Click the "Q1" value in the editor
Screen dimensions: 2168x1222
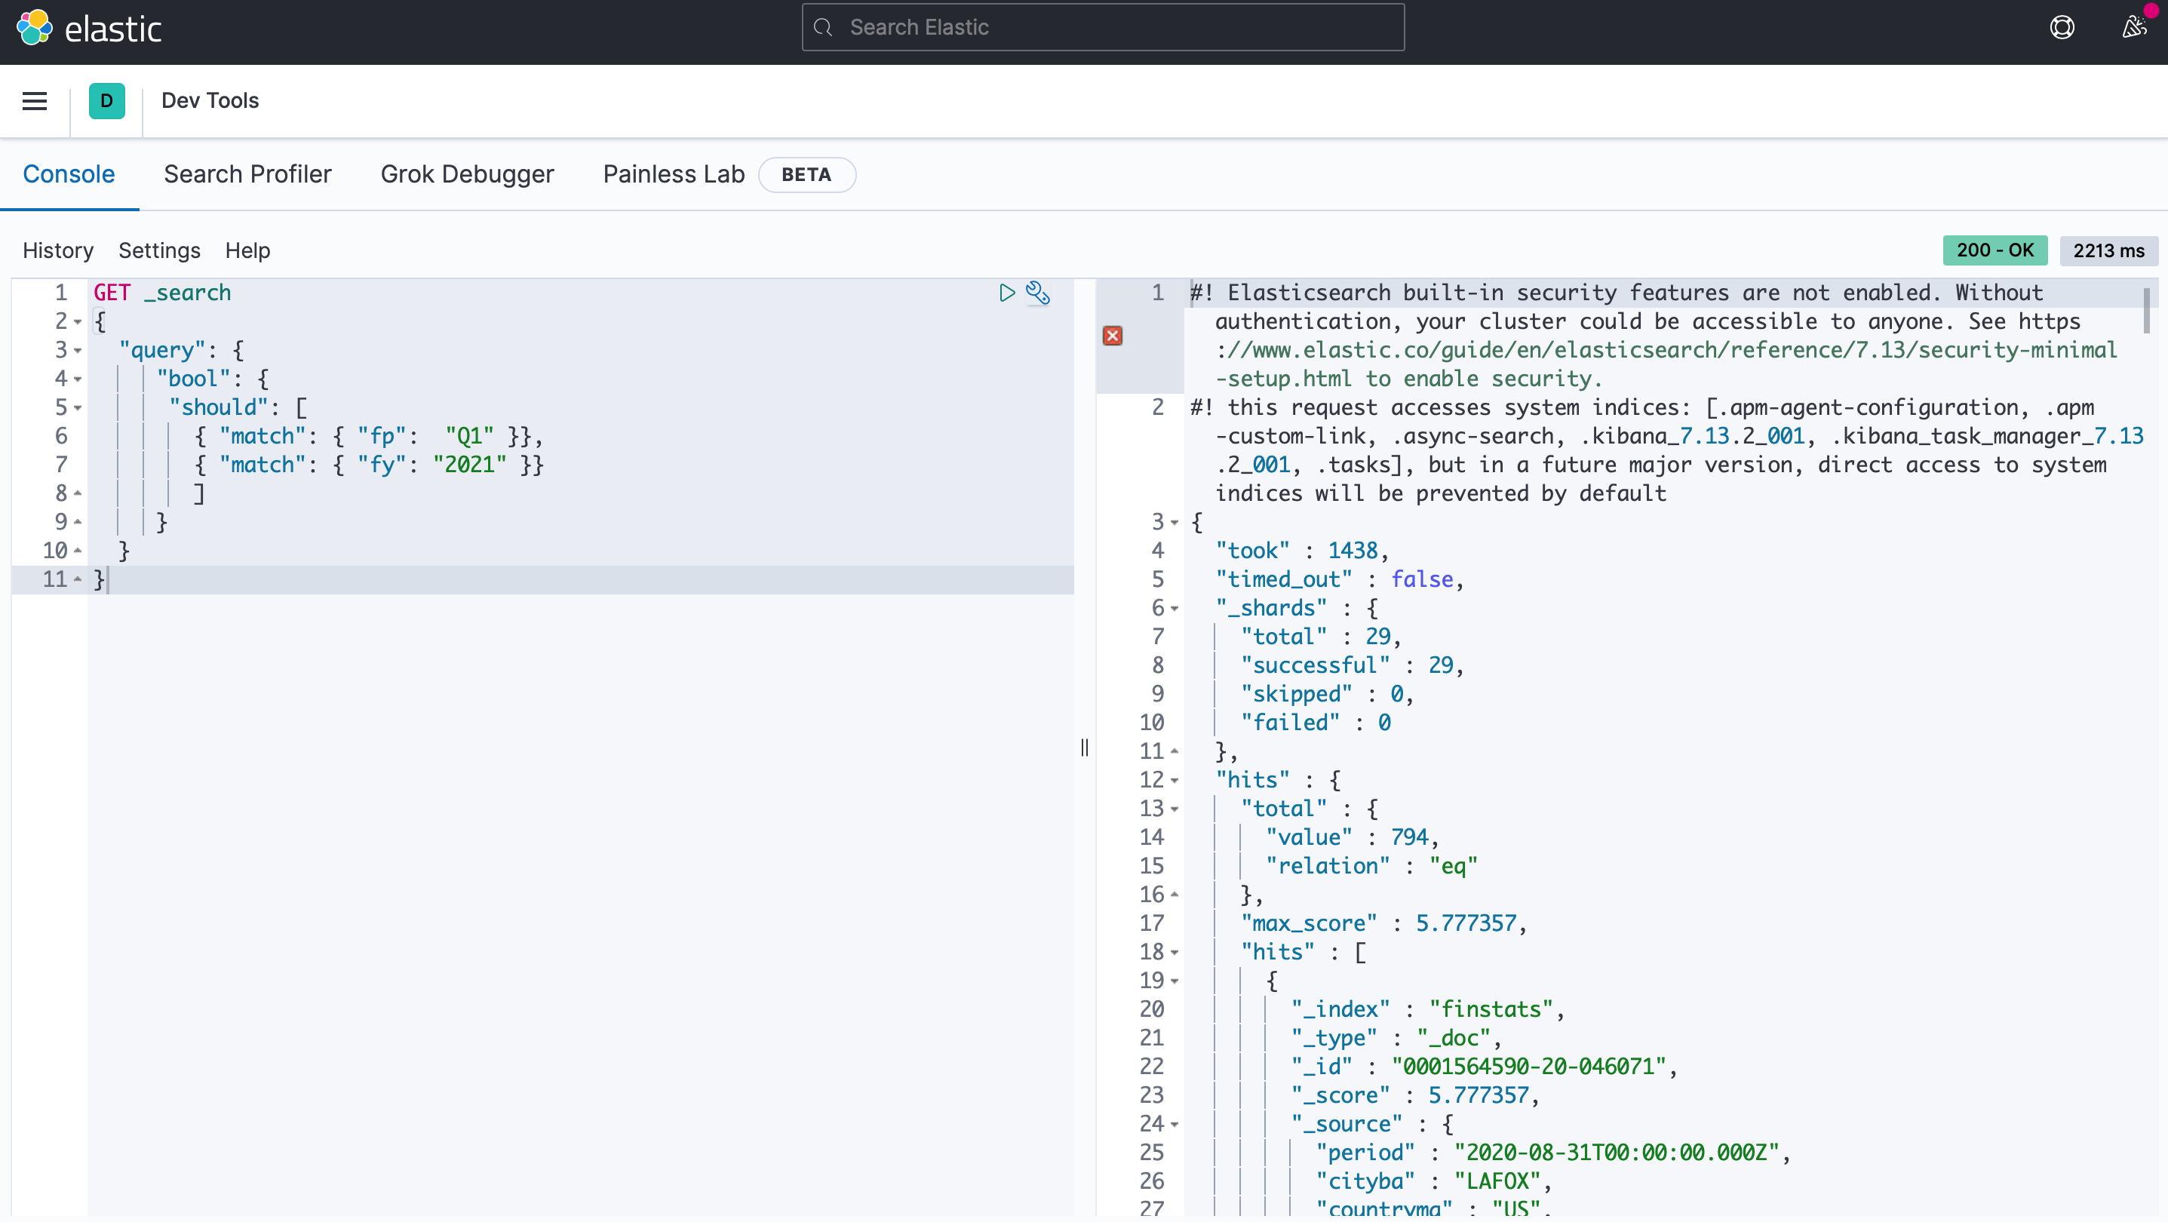[468, 436]
